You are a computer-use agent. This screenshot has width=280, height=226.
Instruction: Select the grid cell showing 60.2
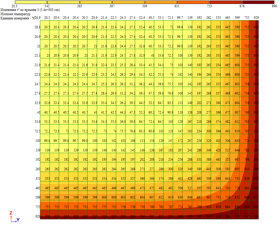tap(151, 112)
